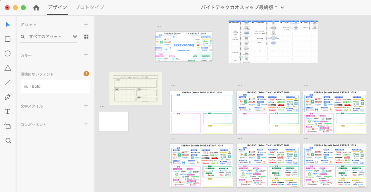Click the 文字スタイル section heading
Viewport: 371px width, 192px height.
[31, 106]
